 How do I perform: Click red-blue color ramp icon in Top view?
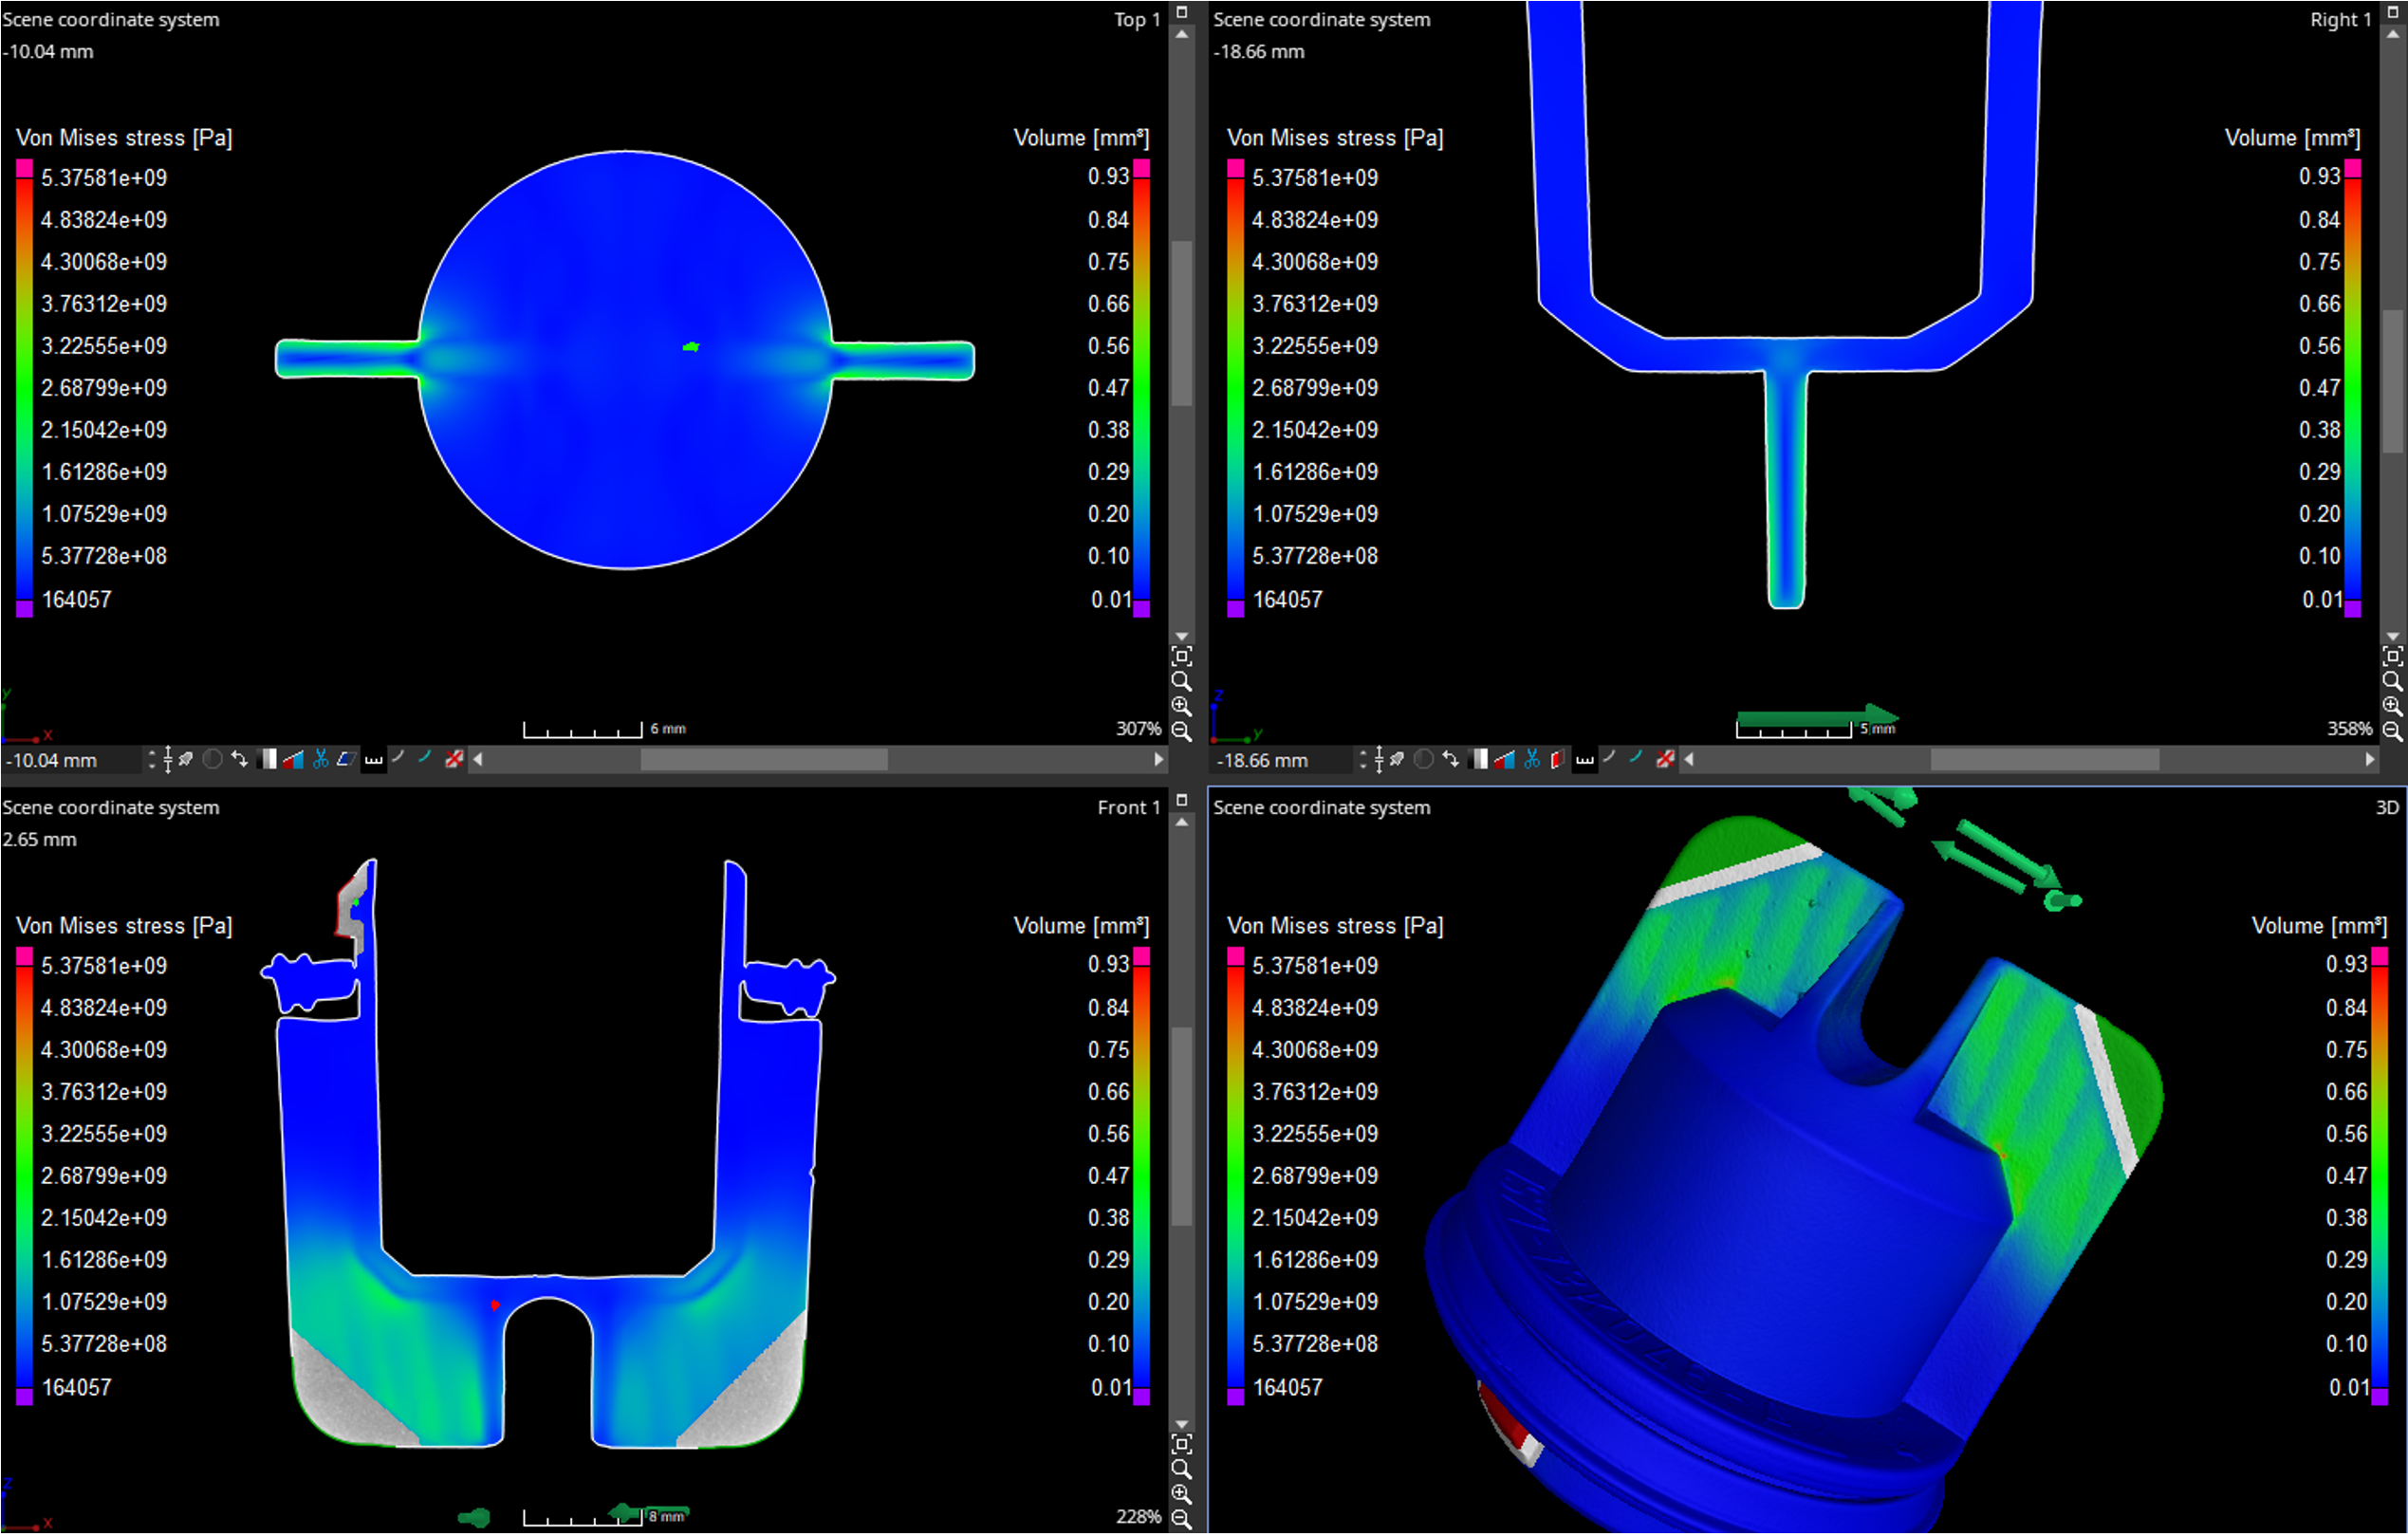(x=293, y=760)
